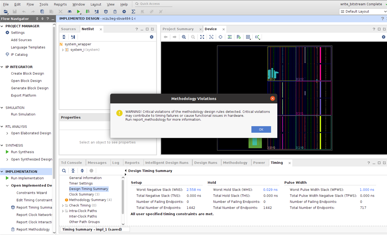Click the Generate Bitstream toolbar icon

[x=88, y=12]
